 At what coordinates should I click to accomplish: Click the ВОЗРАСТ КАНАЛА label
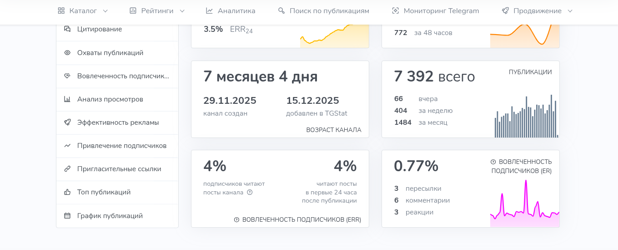pos(334,130)
